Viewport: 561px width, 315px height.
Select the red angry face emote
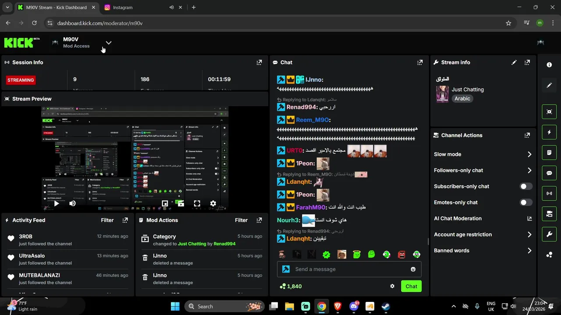coord(401,254)
